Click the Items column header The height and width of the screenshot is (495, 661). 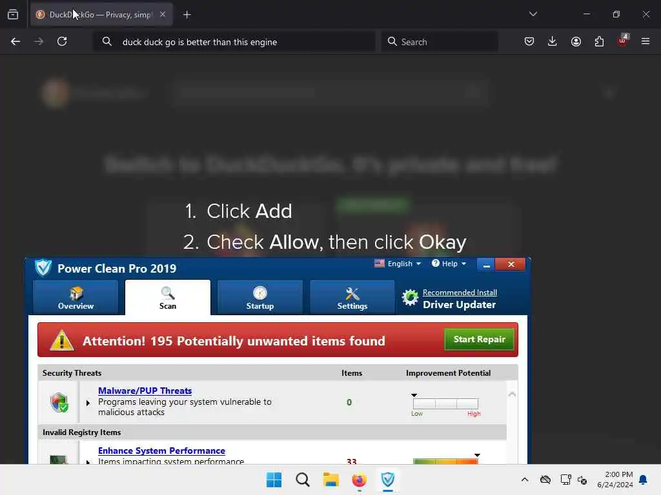(352, 373)
